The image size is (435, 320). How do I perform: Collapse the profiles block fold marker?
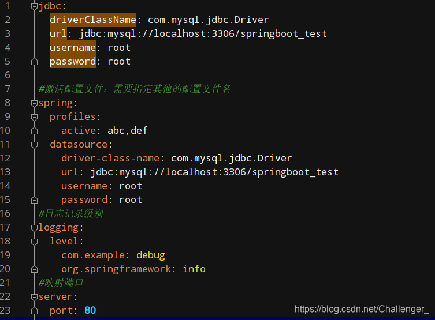coord(34,117)
